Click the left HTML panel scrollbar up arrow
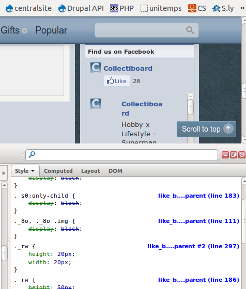246x289 pixels. click(x=5, y=185)
